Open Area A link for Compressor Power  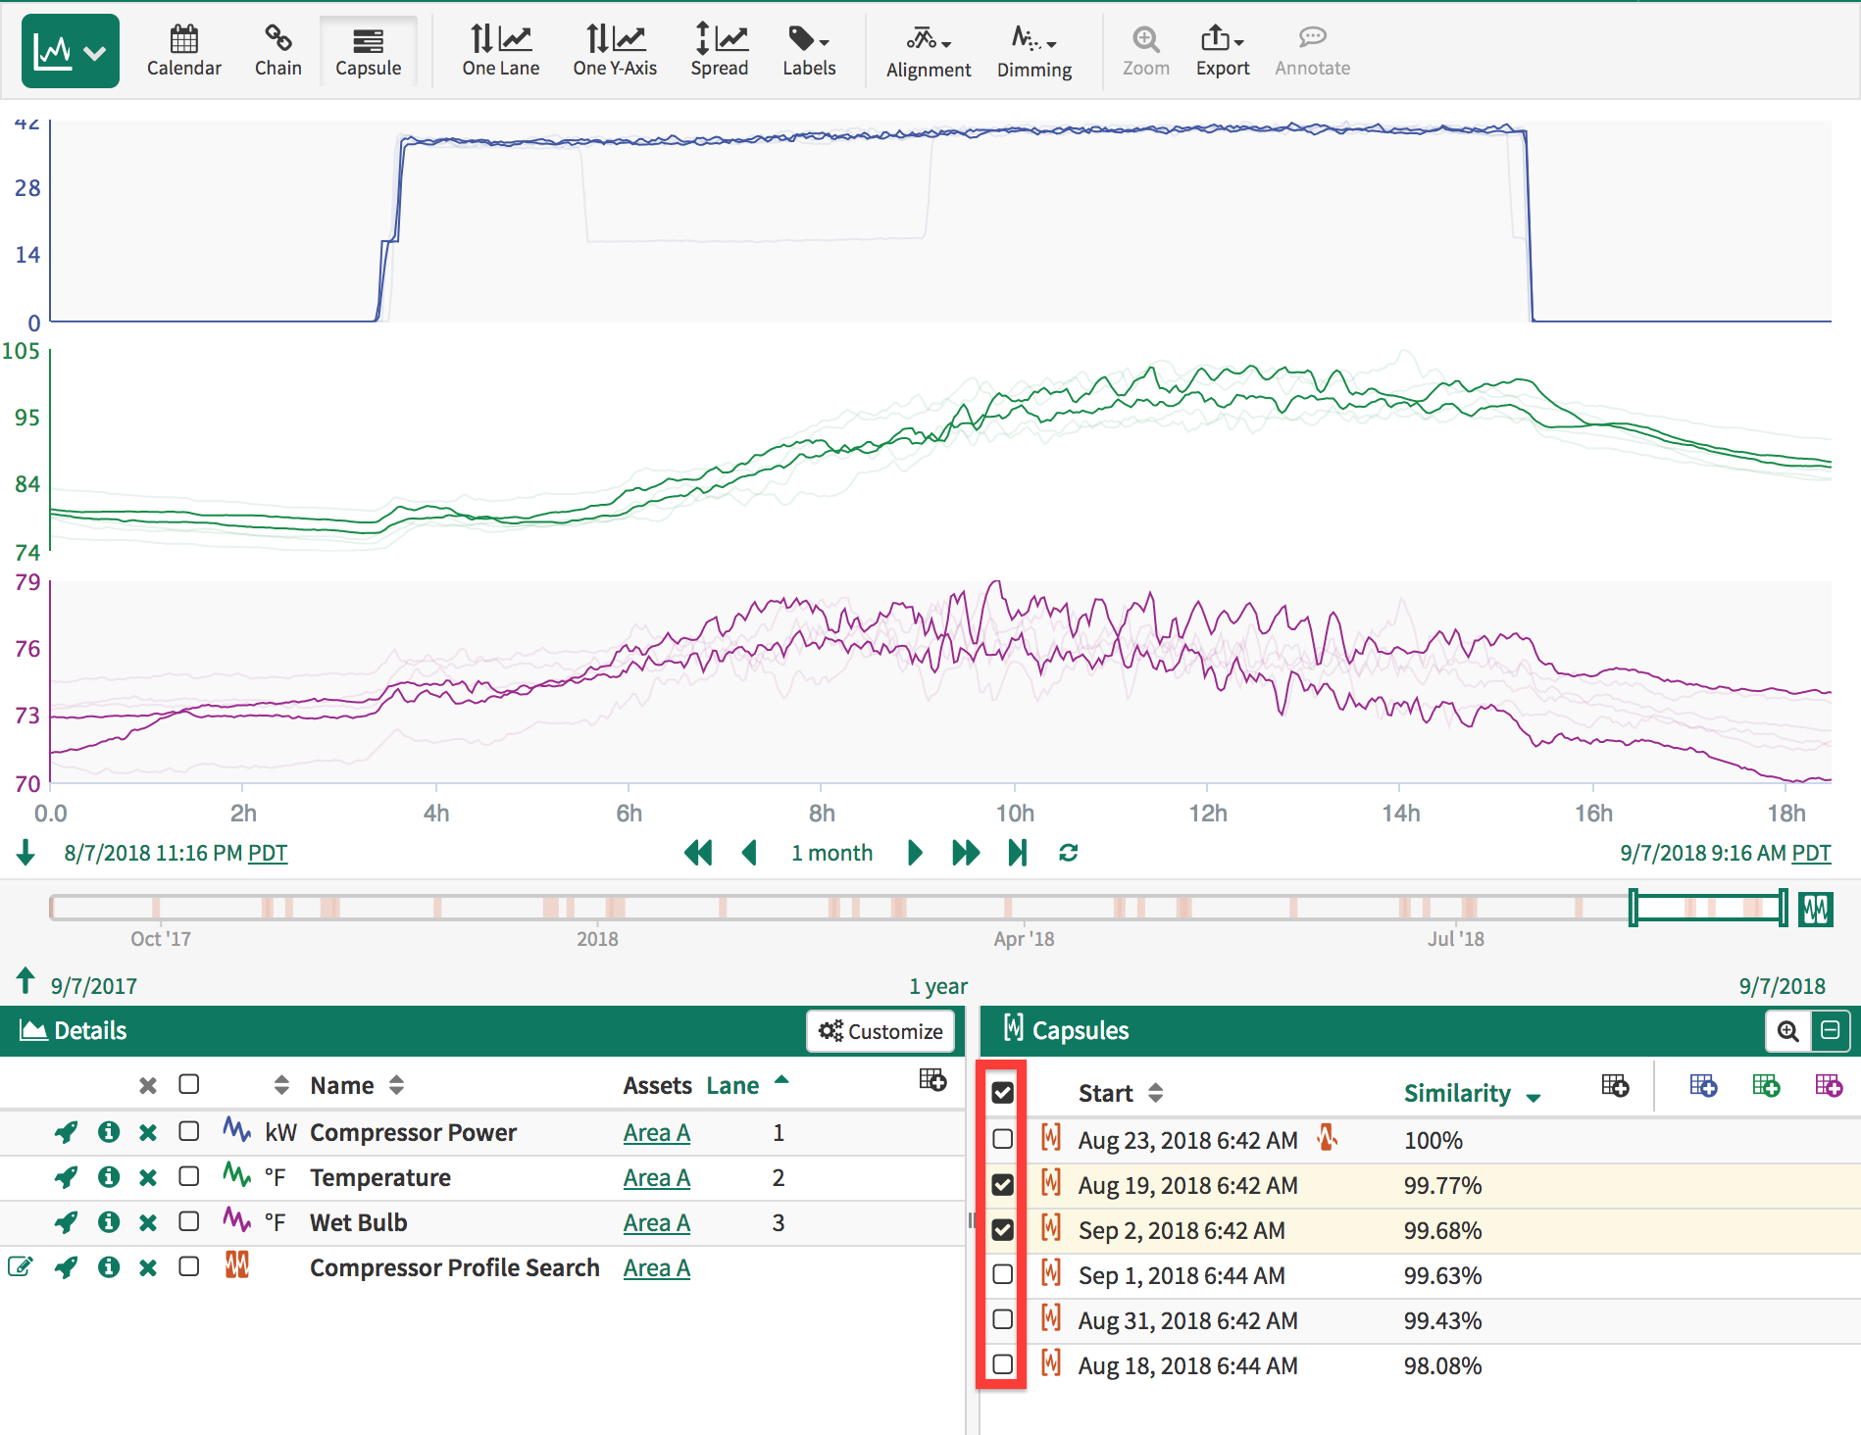click(656, 1132)
